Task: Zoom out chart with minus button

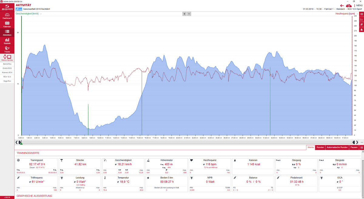Action: point(189,14)
